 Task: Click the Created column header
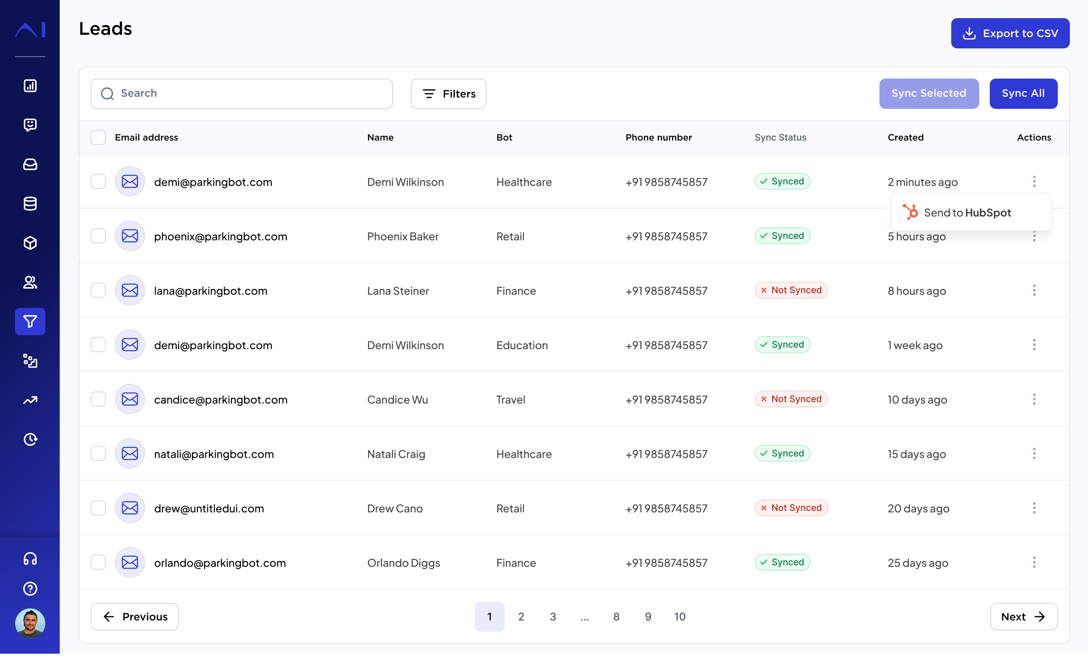906,137
